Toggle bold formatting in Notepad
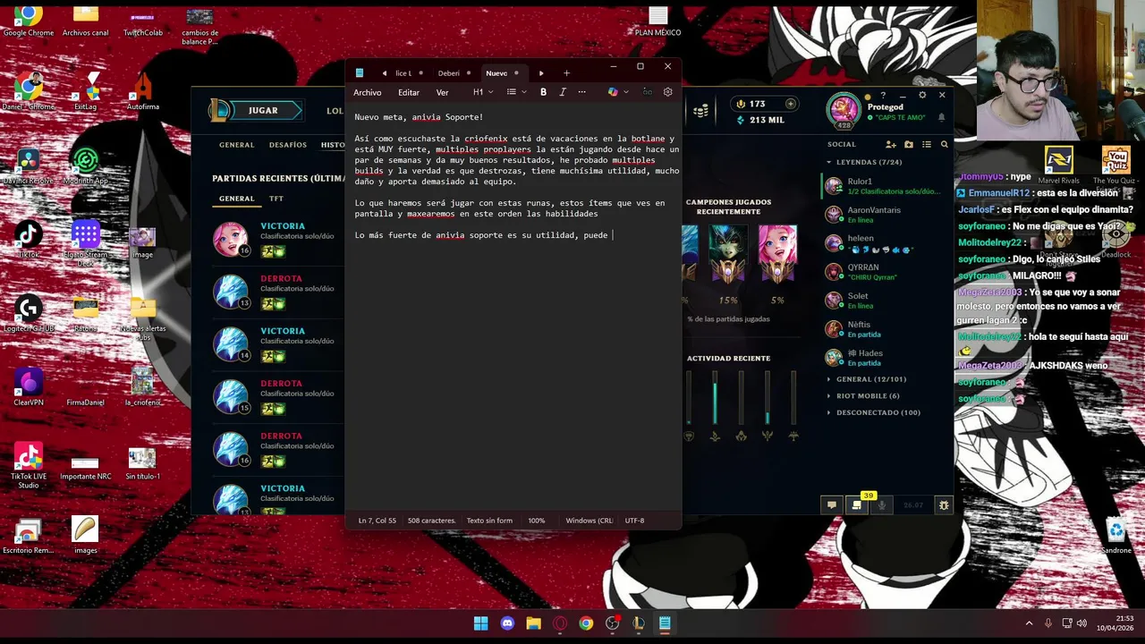The width and height of the screenshot is (1145, 644). pos(543,92)
